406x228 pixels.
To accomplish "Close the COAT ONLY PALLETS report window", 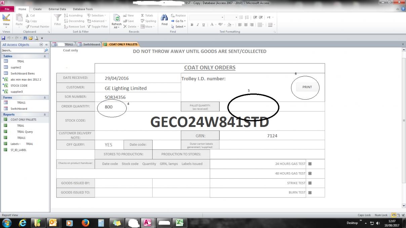I will tap(403, 44).
